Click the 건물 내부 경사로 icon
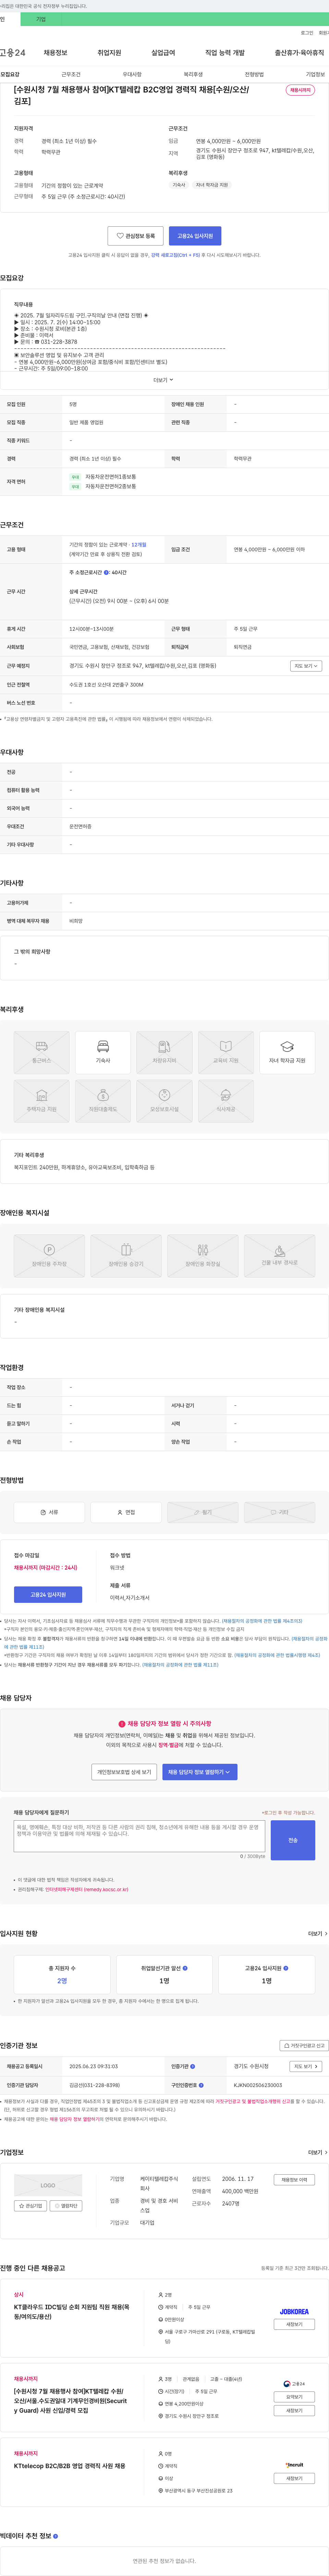Screen dimensions: 329x2576 point(279,1256)
